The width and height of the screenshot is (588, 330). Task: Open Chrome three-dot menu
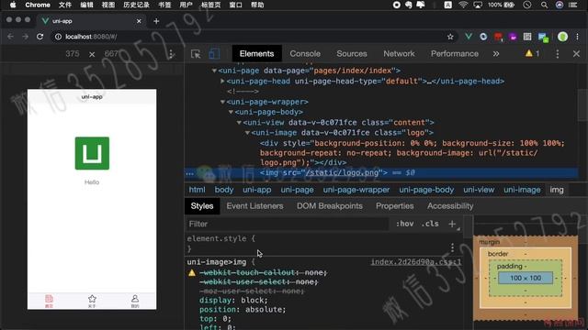578,37
